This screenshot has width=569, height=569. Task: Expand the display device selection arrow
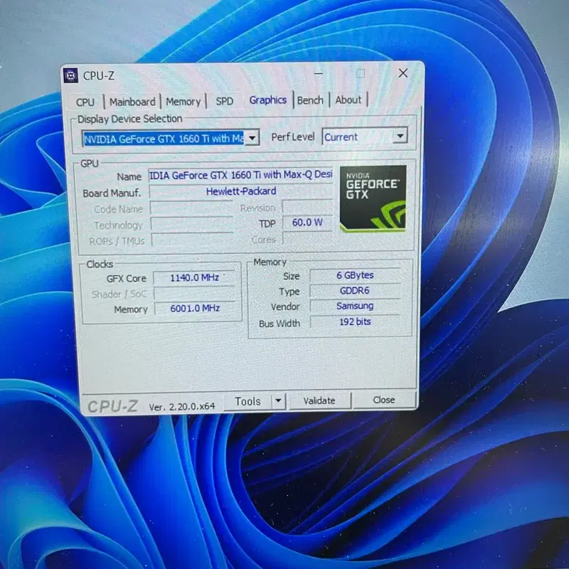(252, 138)
